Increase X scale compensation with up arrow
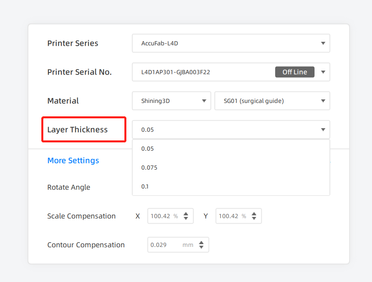Viewport: 372px width, 282px height. pos(186,214)
